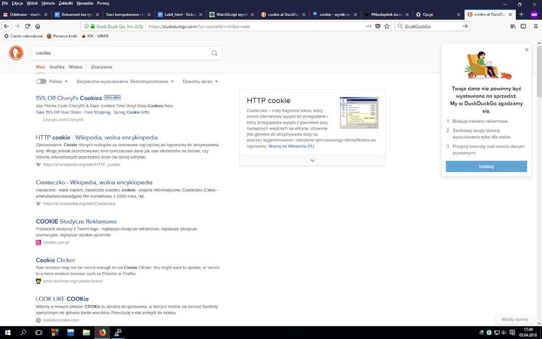Open the Action Center notifications icon
Viewport: 542px width, 339px height.
512,333
